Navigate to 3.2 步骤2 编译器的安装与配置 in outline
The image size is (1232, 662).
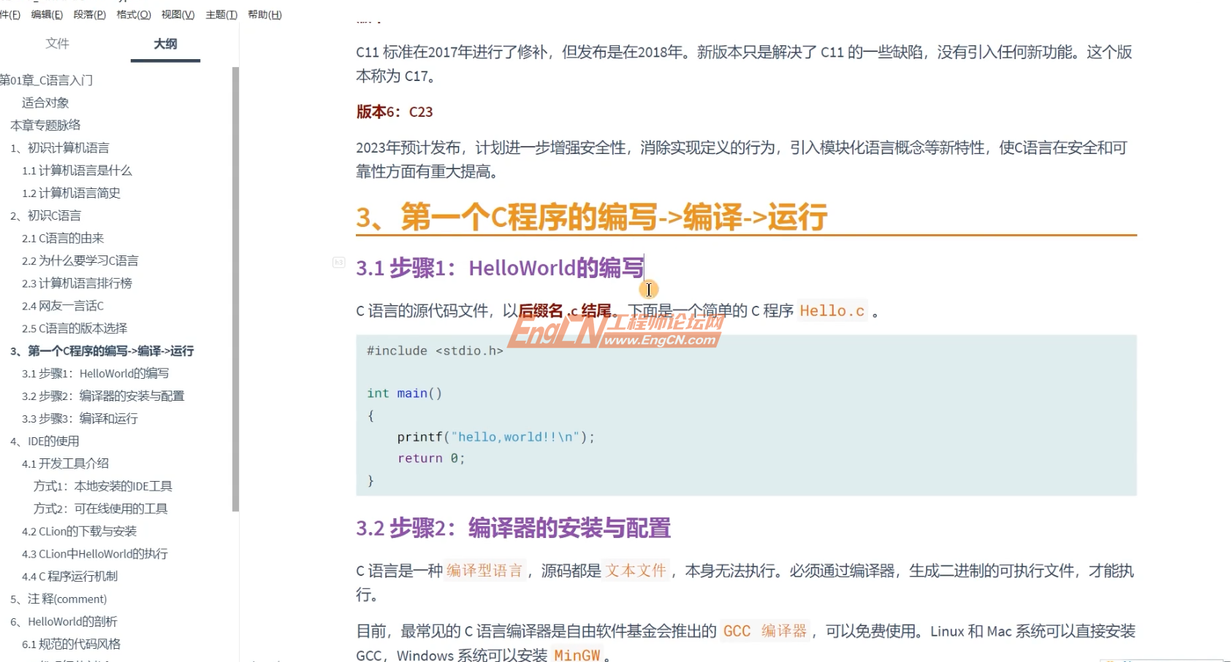tap(103, 396)
